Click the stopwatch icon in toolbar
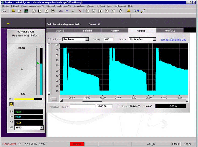The width and height of the screenshot is (198, 147). tap(121, 11)
